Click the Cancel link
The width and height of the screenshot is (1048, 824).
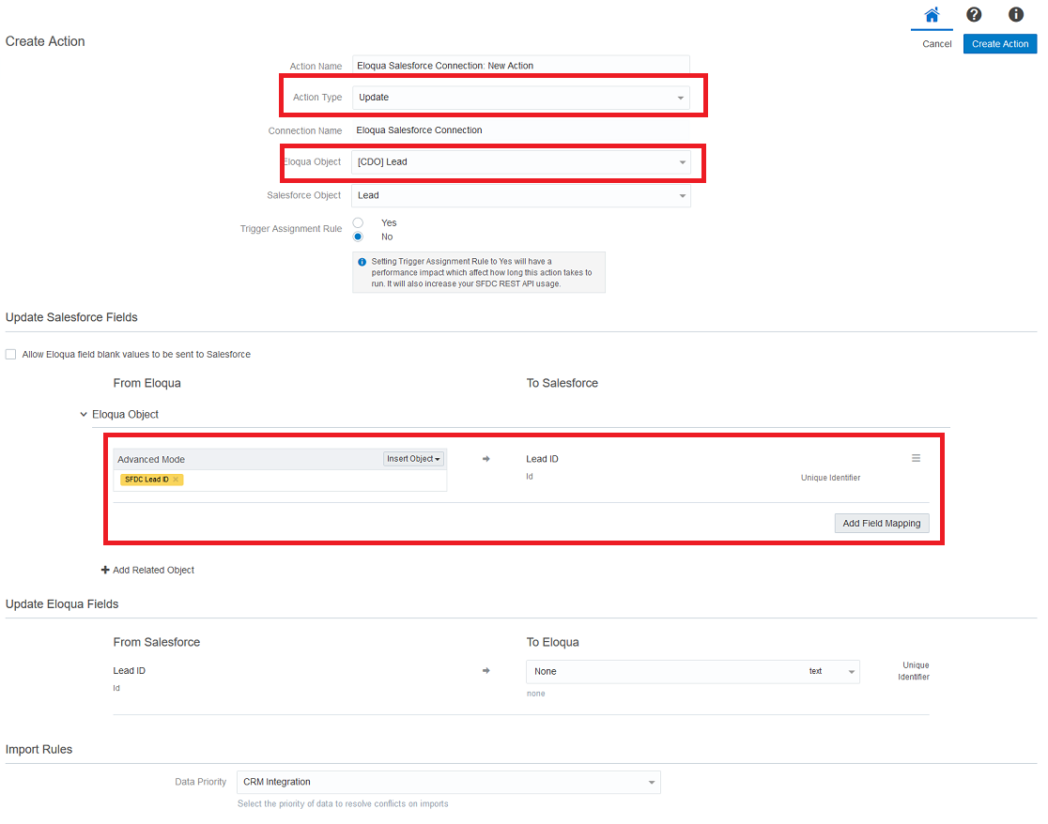pyautogui.click(x=936, y=44)
